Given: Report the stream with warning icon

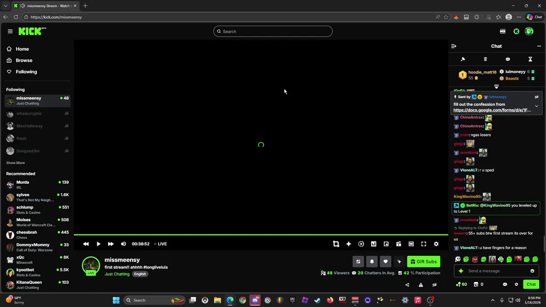Looking at the screenshot, I should (421, 285).
